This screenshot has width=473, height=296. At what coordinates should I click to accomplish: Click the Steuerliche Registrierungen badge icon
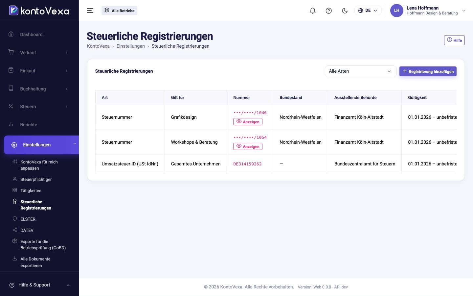pos(14,201)
